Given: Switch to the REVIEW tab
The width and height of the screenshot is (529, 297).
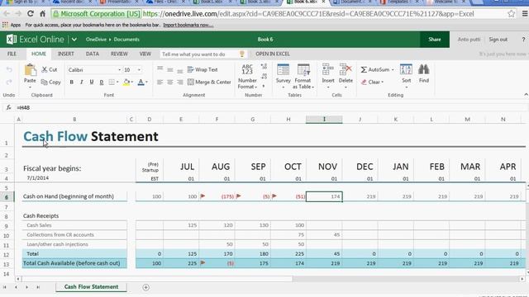Looking at the screenshot, I should click(x=119, y=54).
